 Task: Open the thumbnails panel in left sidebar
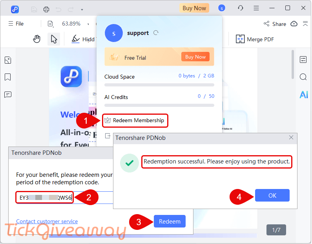tap(8, 60)
